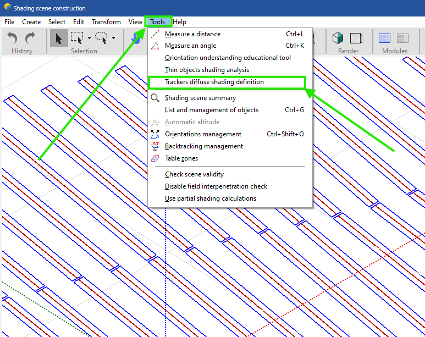Choose the lasso selection tool
This screenshot has width=425, height=337.
pos(101,38)
